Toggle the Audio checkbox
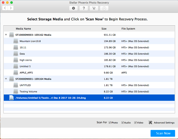Viewport: 178px width, 139px height. click(x=123, y=122)
